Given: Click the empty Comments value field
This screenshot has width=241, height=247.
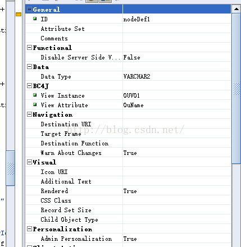Looking at the screenshot, I should pos(177,38).
